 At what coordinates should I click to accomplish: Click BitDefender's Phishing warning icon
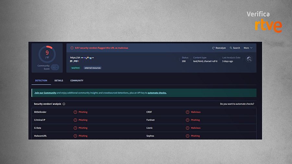tap(75, 112)
